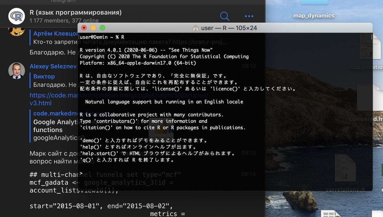This screenshot has height=217, width=383.
Task: Open sender name Alexey Seleznev
Action: coord(53,66)
